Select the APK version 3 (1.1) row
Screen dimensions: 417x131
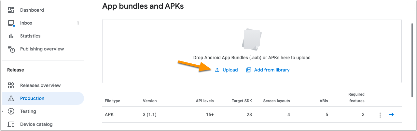point(252,115)
